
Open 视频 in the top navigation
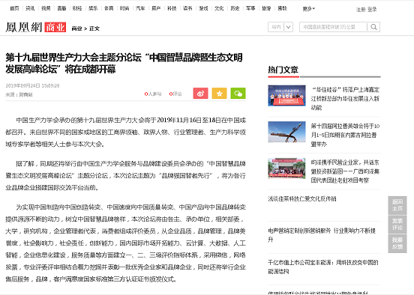[46, 8]
